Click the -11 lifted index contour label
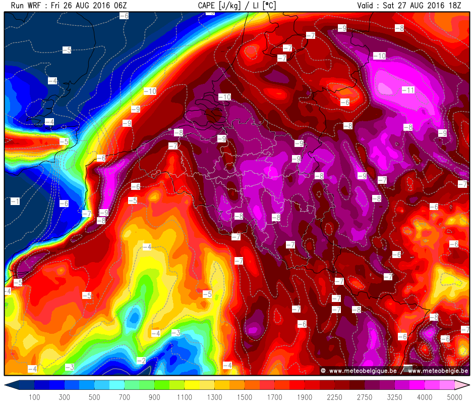Image resolution: width=474 pixels, height=404 pixels. (x=408, y=90)
